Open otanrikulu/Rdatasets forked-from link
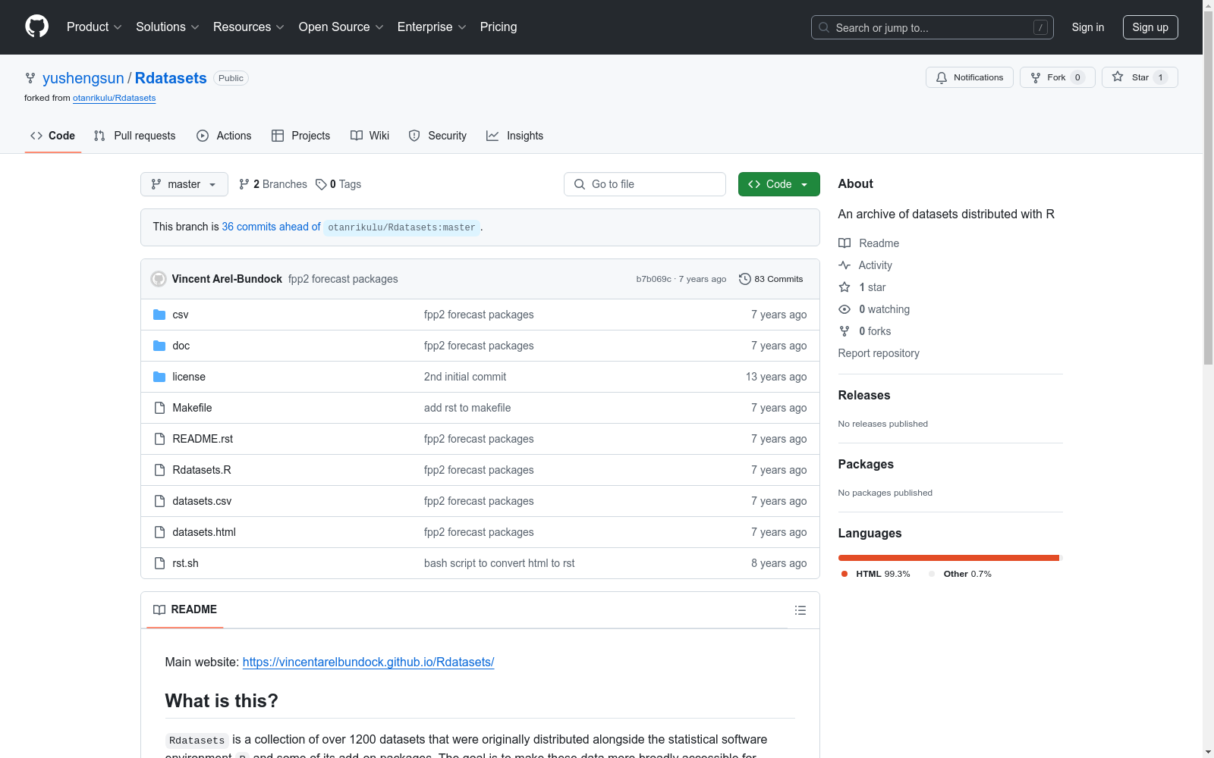 point(114,98)
